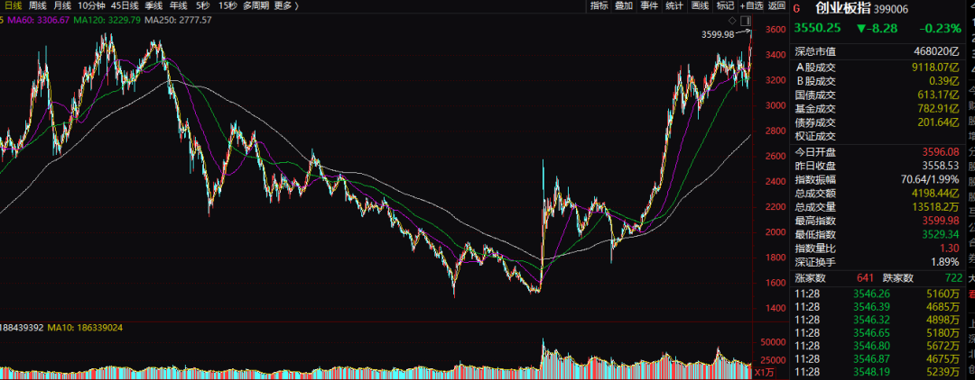Screen dimensions: 975x380
Task: Click the red G icon beside 创业板指
Action: coord(795,8)
